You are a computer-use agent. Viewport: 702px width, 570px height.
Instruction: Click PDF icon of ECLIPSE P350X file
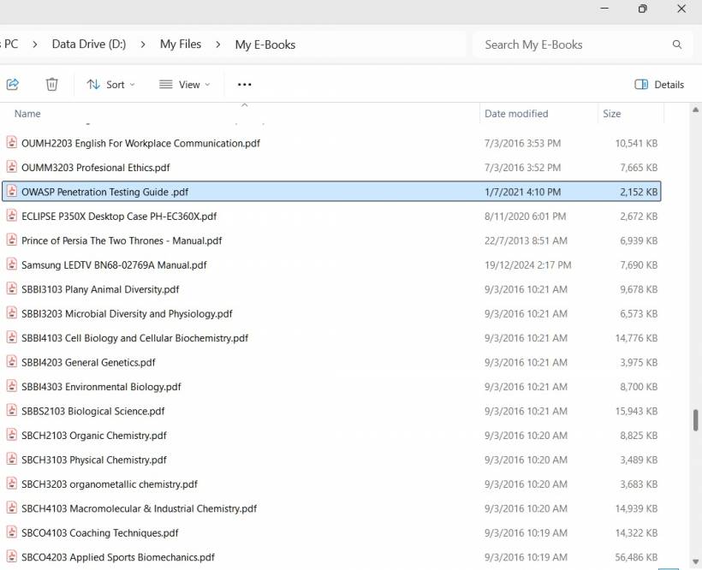(x=12, y=215)
